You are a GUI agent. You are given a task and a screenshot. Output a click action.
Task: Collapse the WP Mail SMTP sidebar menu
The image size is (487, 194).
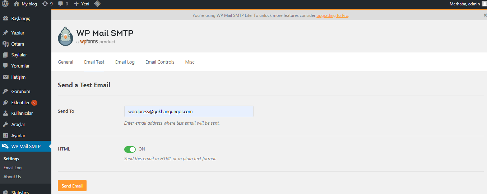25,146
